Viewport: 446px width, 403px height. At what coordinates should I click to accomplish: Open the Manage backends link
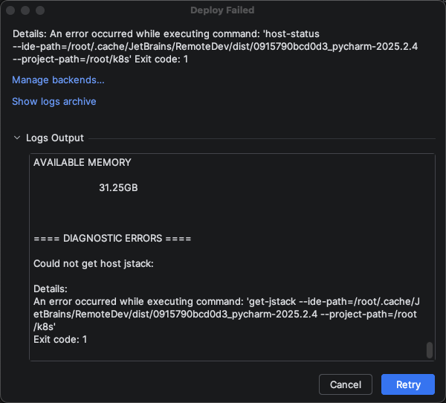click(x=58, y=80)
